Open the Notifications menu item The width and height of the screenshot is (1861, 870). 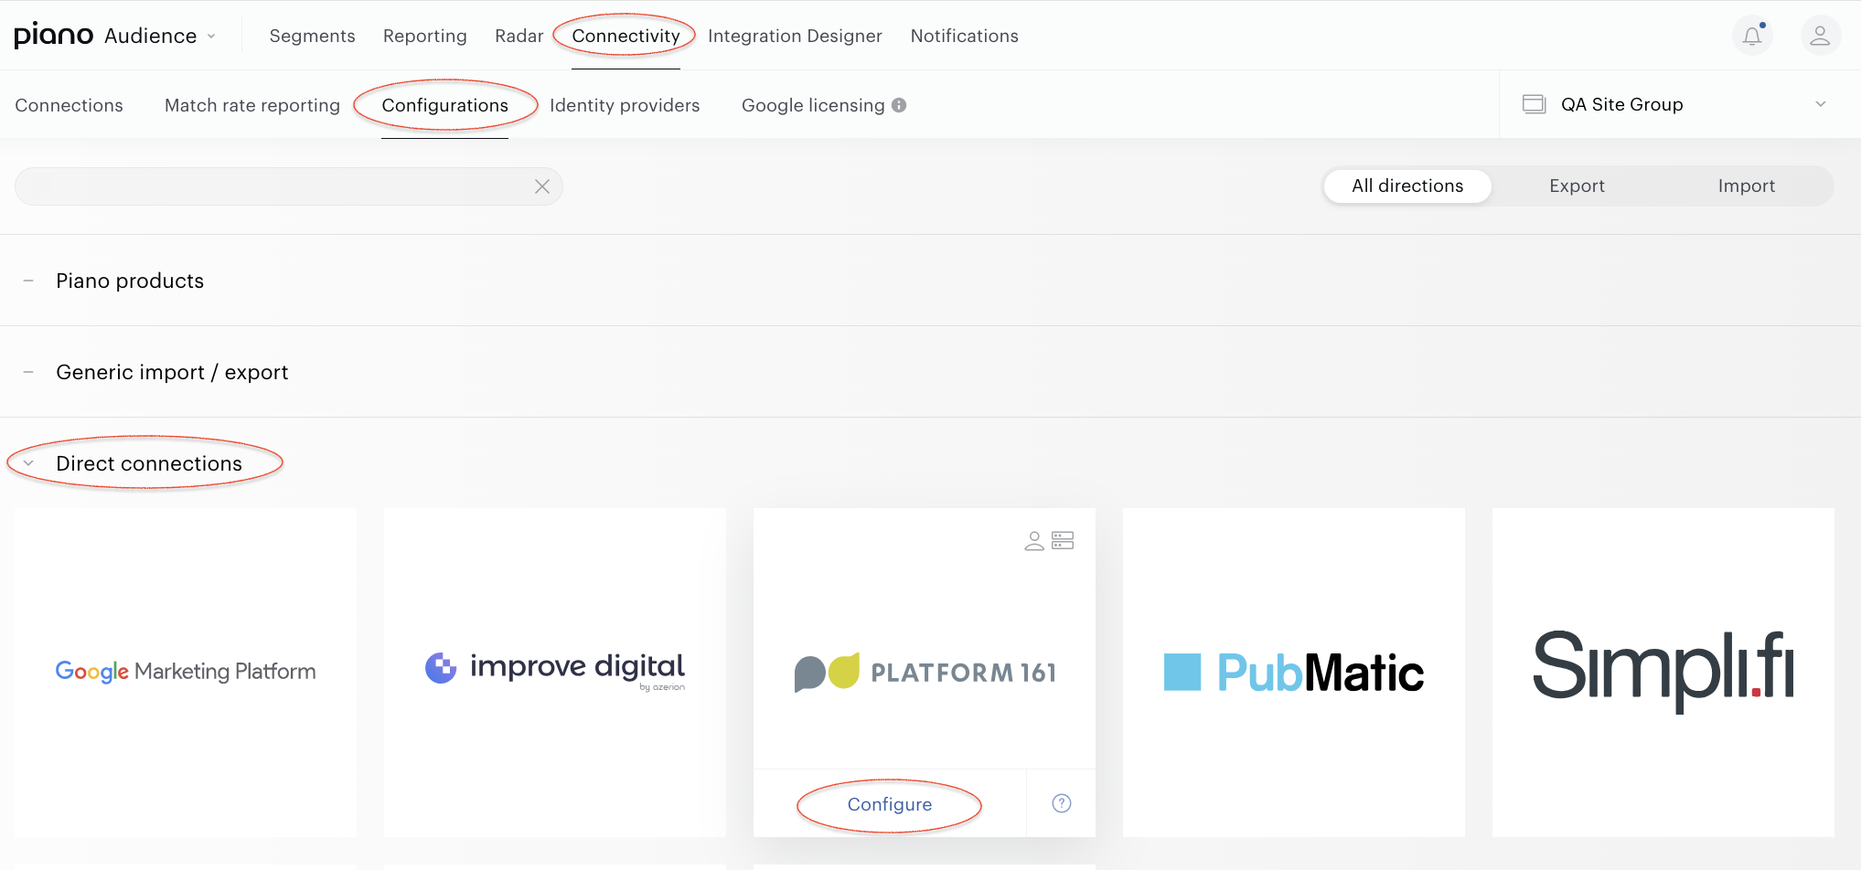click(964, 36)
